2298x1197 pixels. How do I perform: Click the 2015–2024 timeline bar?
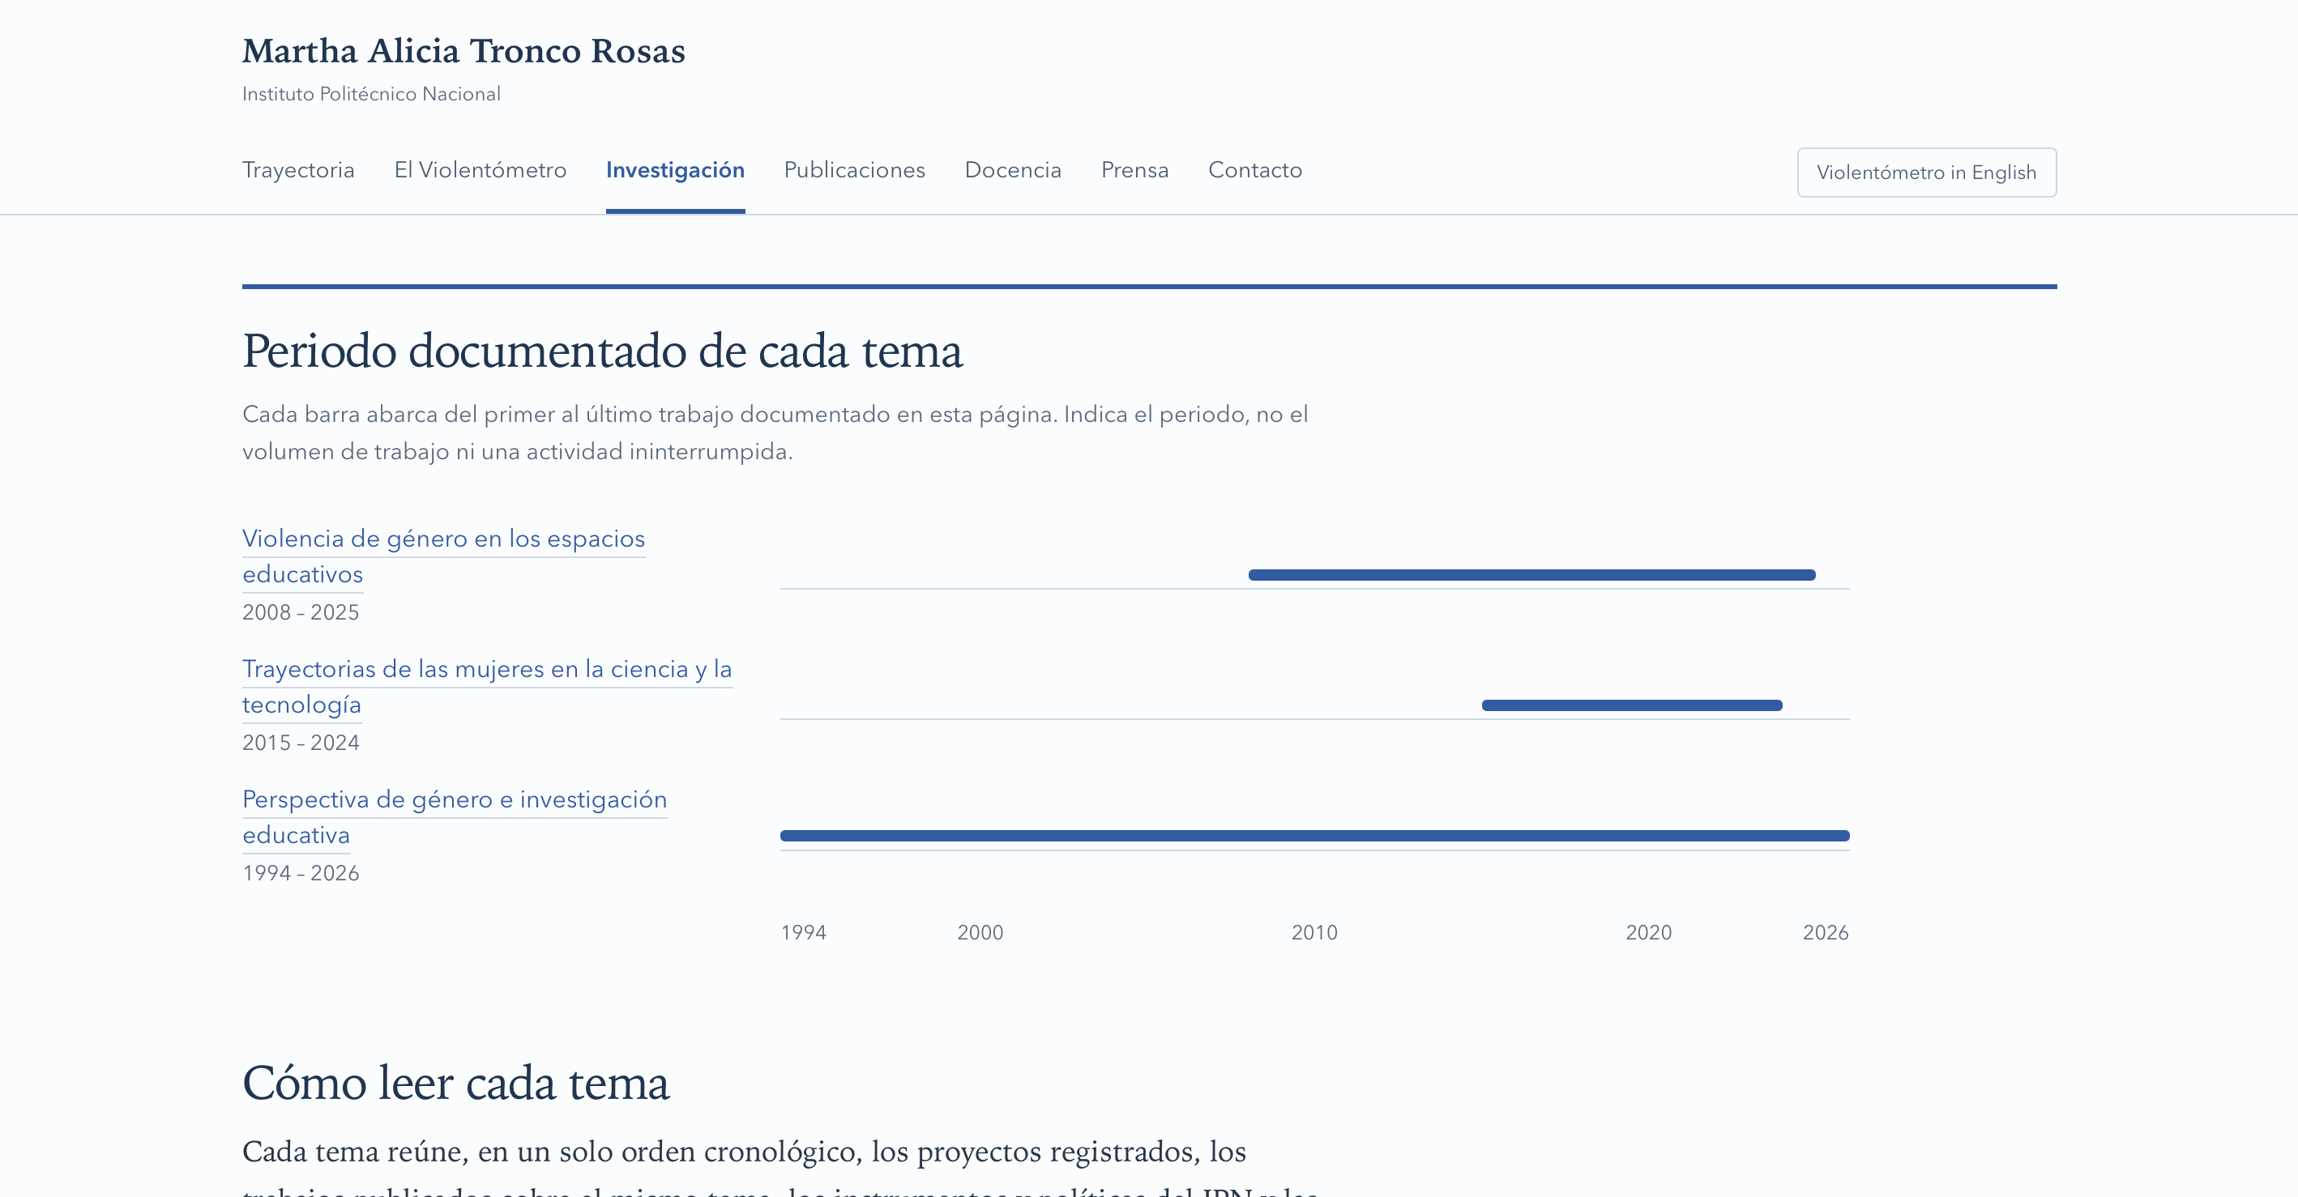1632,705
